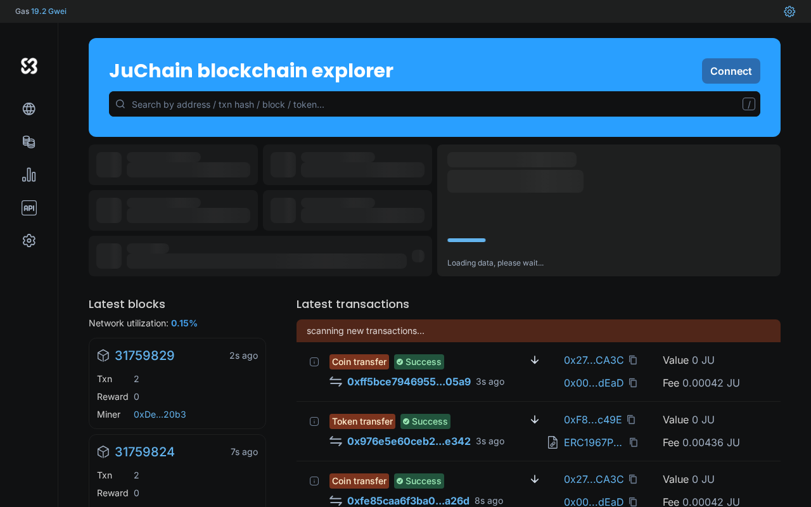Viewport: 811px width, 507px height.
Task: Copy the ERC1967P... contract address
Action: click(x=634, y=442)
